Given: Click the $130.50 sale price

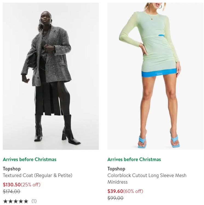Looking at the screenshot, I should click(x=12, y=185).
